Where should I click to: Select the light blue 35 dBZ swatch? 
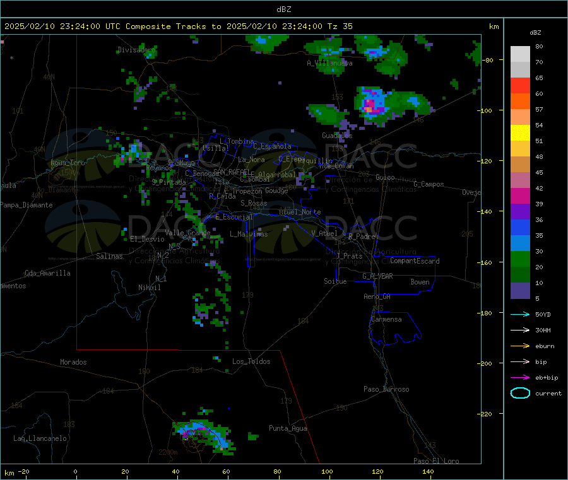click(520, 243)
